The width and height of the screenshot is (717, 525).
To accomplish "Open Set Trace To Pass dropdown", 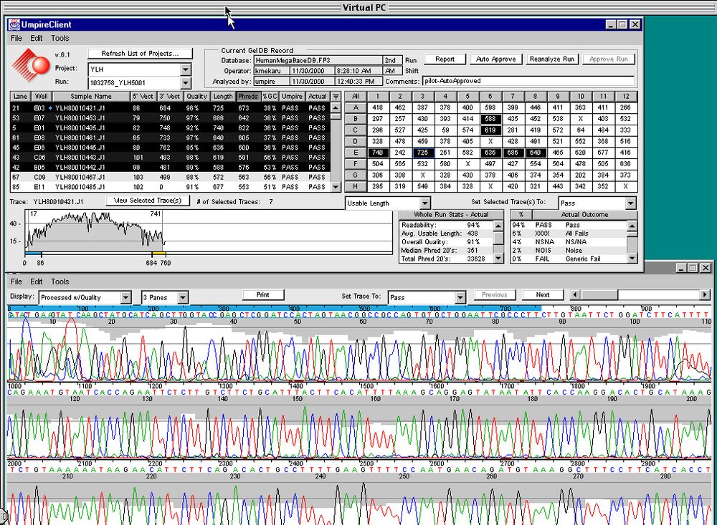I will pyautogui.click(x=460, y=297).
